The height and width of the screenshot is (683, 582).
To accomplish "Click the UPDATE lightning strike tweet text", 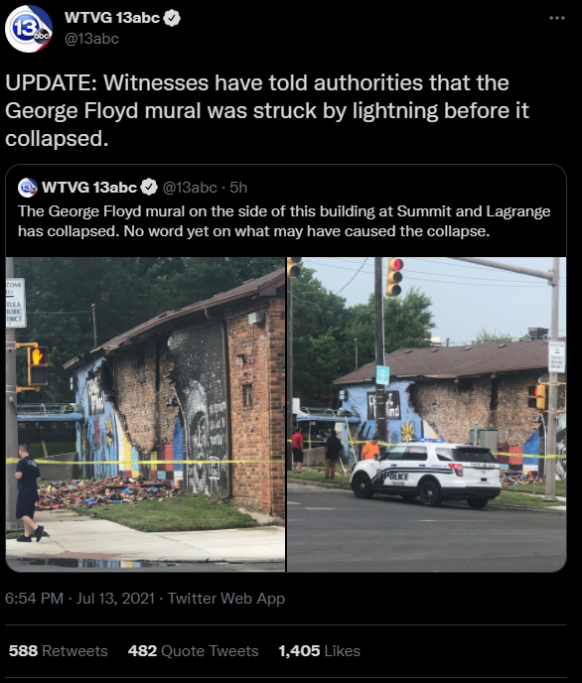I will 267,110.
